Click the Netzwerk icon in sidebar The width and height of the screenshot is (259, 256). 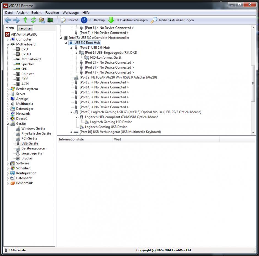click(x=13, y=114)
